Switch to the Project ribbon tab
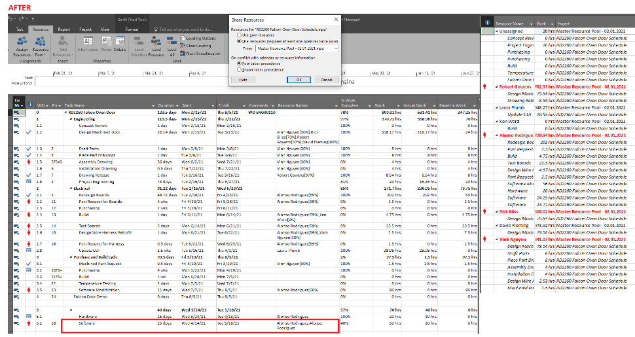Screen dimensions: 635x337 tap(86, 29)
